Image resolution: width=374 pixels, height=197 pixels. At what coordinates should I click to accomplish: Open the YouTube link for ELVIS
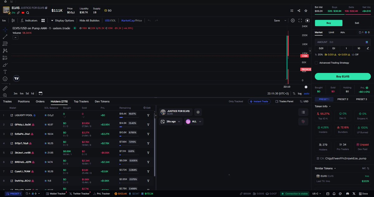click(x=23, y=13)
